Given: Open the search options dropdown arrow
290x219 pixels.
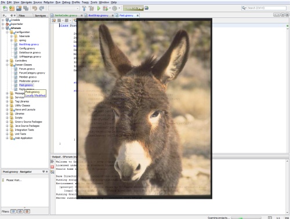Looking at the screenshot, I should (246, 8).
